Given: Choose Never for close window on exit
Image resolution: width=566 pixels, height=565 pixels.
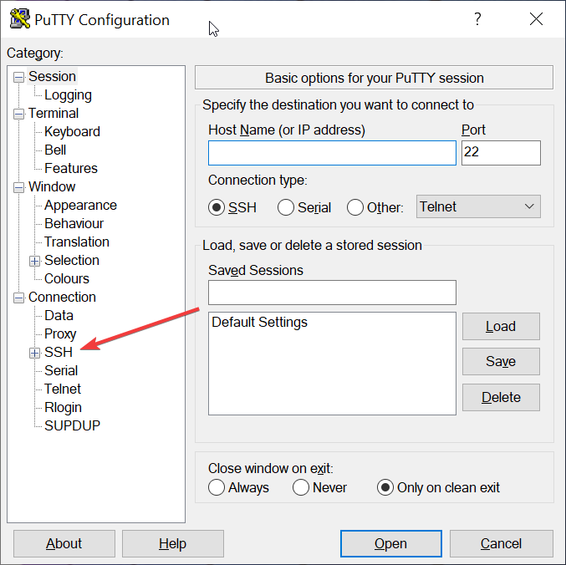Looking at the screenshot, I should point(301,487).
